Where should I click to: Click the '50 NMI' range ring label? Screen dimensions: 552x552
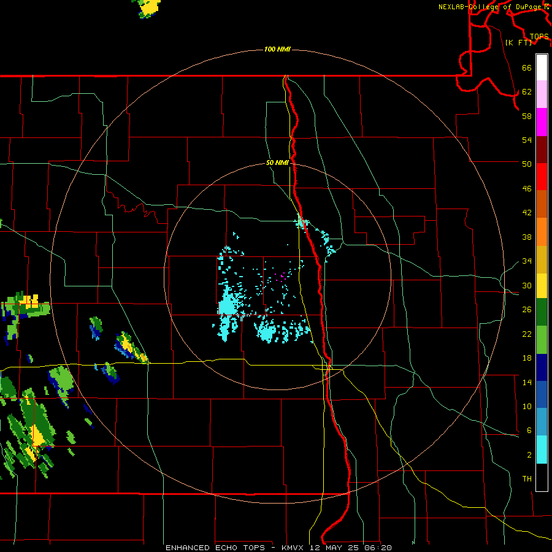pyautogui.click(x=277, y=163)
